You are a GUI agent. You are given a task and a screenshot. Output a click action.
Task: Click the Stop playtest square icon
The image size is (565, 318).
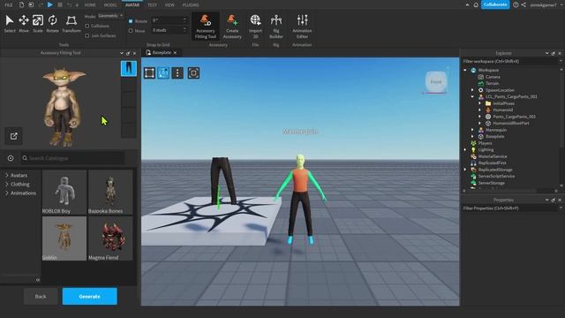coord(60,4)
